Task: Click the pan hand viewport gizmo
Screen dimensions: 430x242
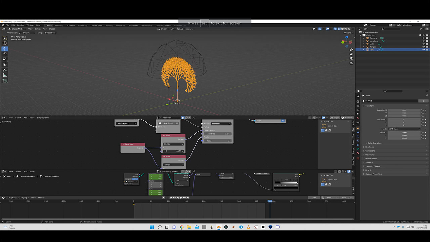Action: (351, 54)
